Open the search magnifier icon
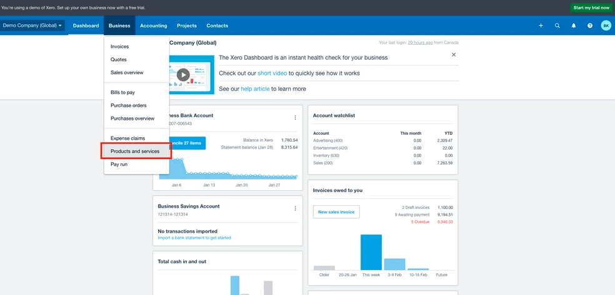 point(557,26)
